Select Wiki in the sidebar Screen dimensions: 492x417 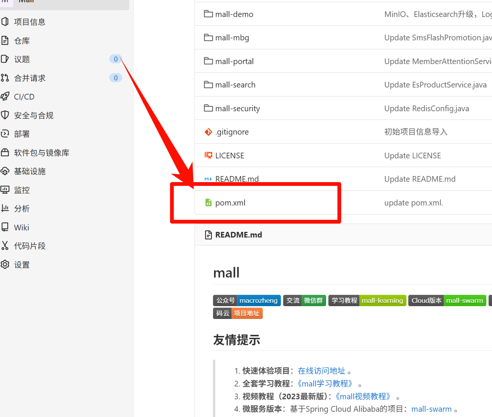pos(21,227)
